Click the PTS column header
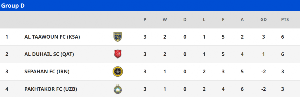 click(x=285, y=20)
